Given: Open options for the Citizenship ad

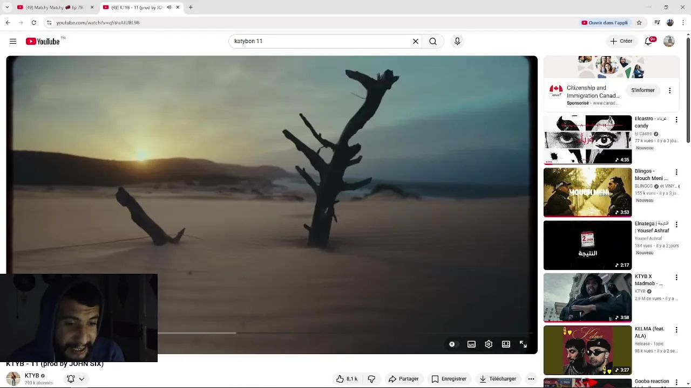Looking at the screenshot, I should click(670, 91).
